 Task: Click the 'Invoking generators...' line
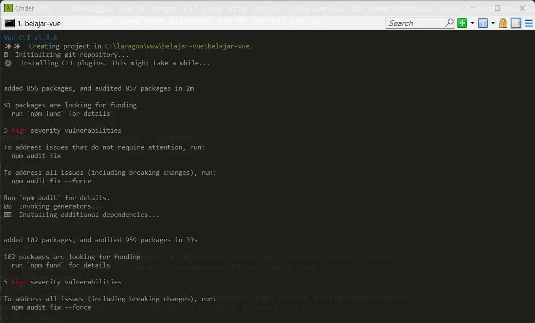click(61, 206)
